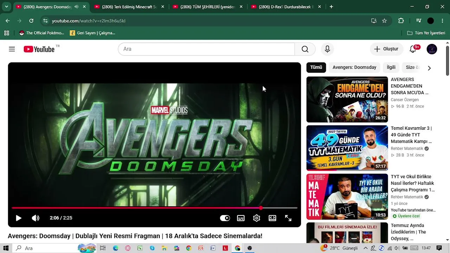Open the browser extensions puzzle icon
The image size is (450, 253).
click(x=401, y=21)
